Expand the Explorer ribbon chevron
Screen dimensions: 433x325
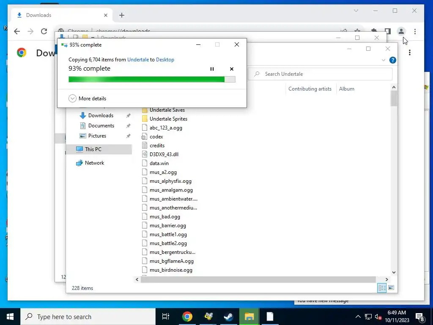point(383,60)
